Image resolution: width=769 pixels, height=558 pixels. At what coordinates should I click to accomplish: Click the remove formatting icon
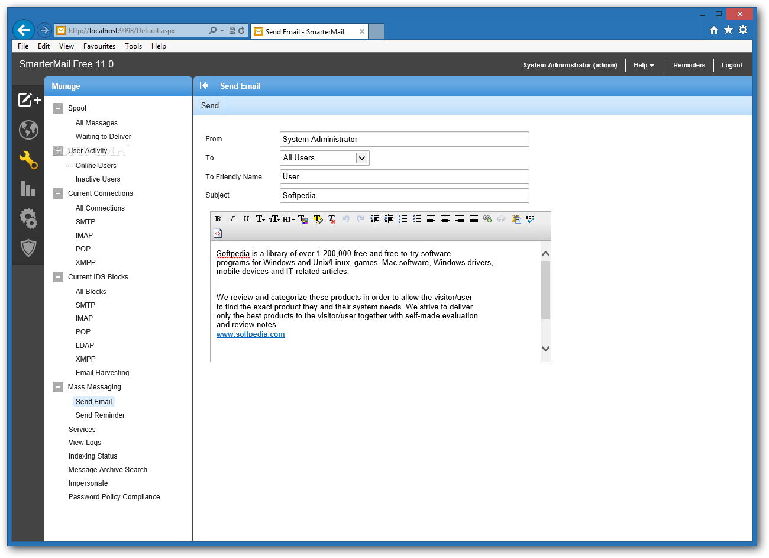332,219
